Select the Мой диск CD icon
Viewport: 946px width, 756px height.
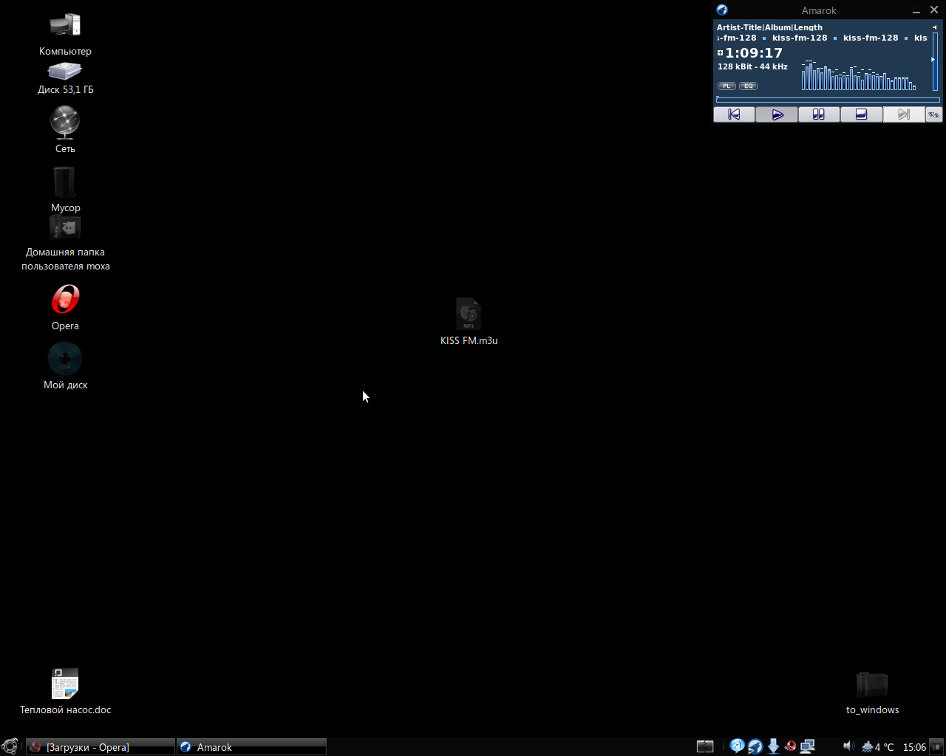point(65,366)
